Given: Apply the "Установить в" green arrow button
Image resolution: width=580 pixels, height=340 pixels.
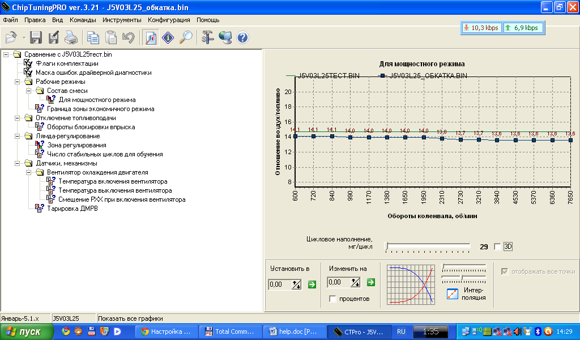Looking at the screenshot, I should (312, 284).
